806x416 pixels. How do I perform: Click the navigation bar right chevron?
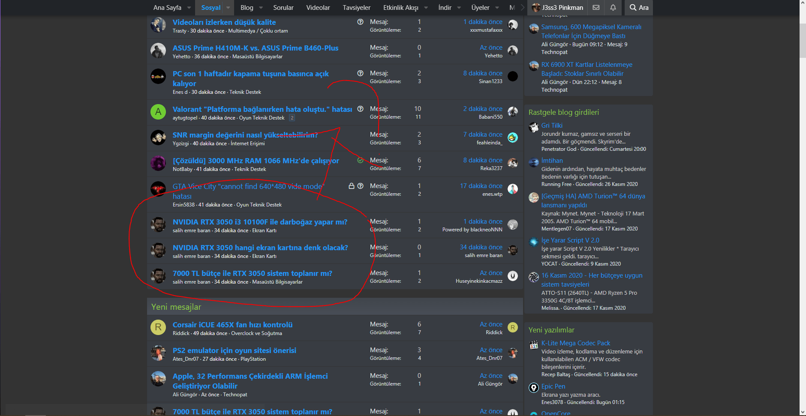pyautogui.click(x=522, y=8)
